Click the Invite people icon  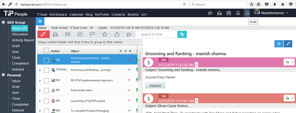tap(247, 13)
